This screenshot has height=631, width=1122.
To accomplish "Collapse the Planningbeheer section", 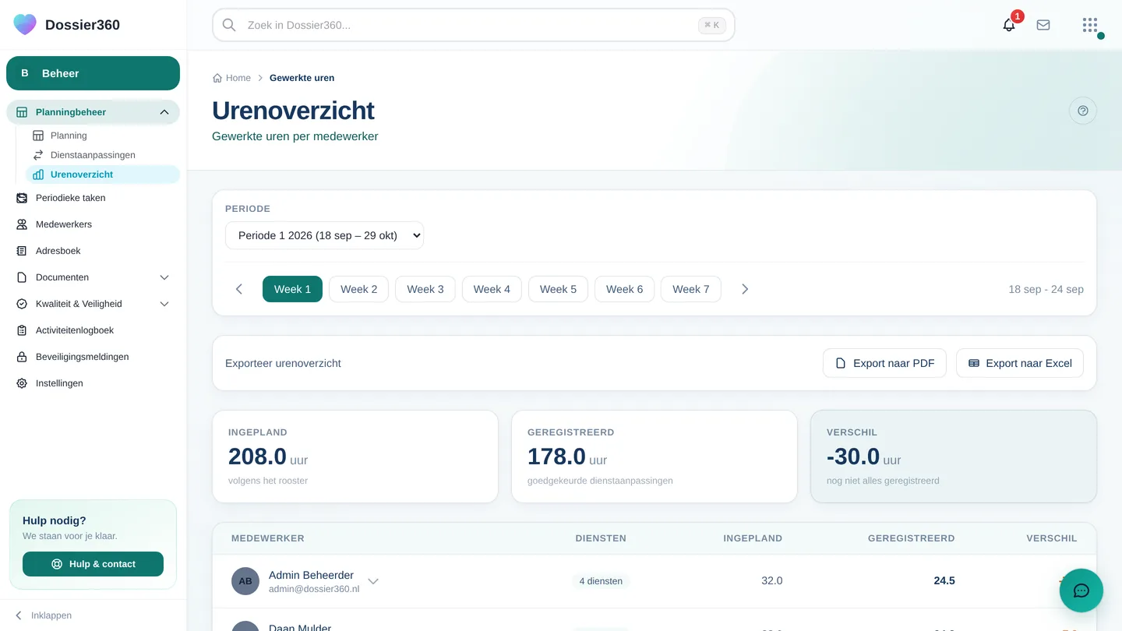I will [x=93, y=112].
